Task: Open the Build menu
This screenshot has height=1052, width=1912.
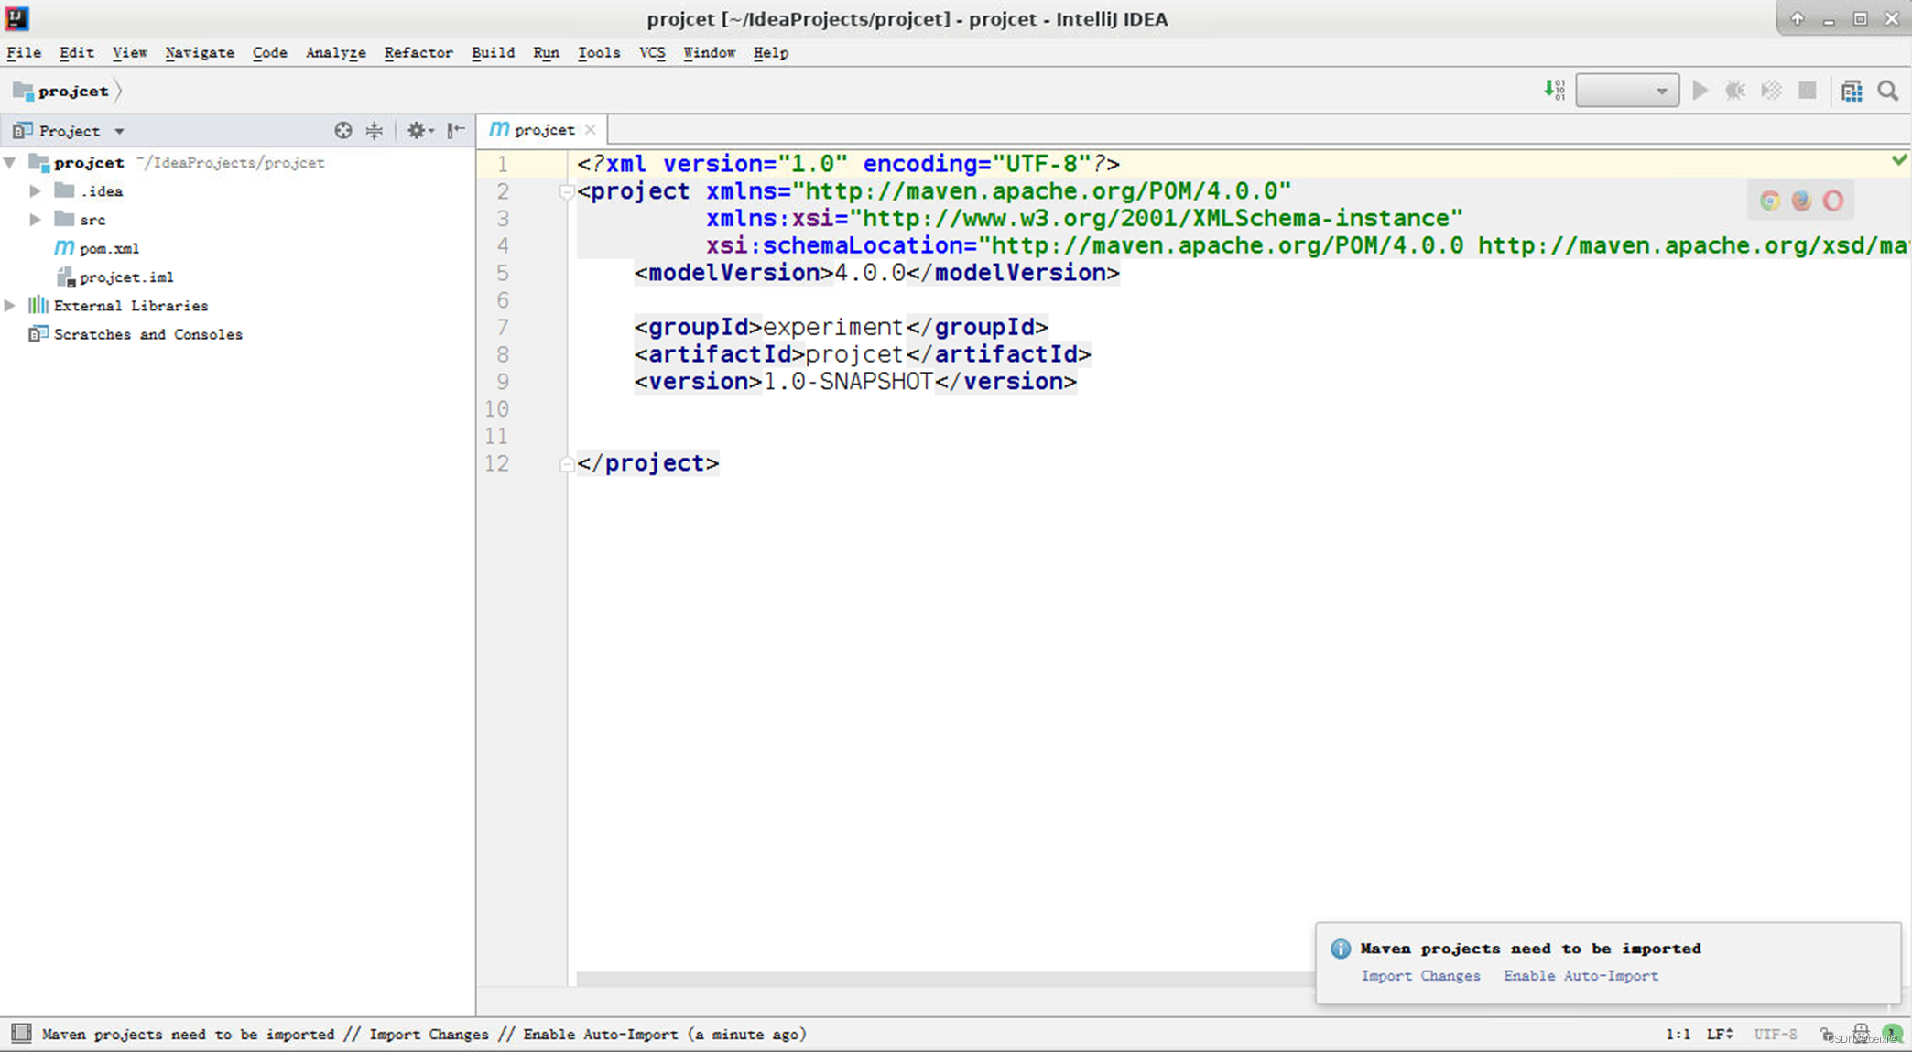Action: 493,53
